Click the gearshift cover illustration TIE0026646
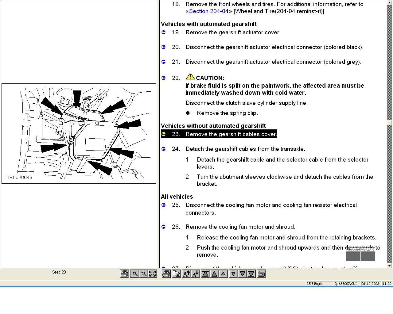 [79, 133]
